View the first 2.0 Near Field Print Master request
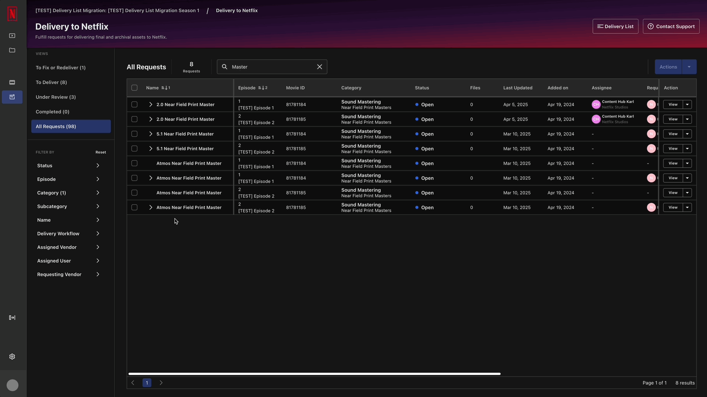This screenshot has height=397, width=707. pyautogui.click(x=673, y=104)
